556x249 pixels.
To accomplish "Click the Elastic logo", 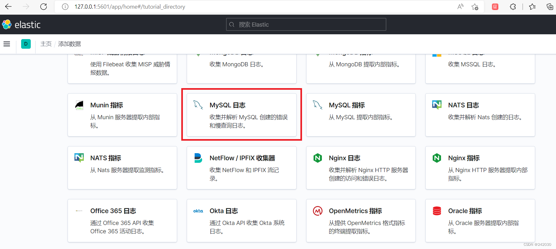I will (x=21, y=24).
